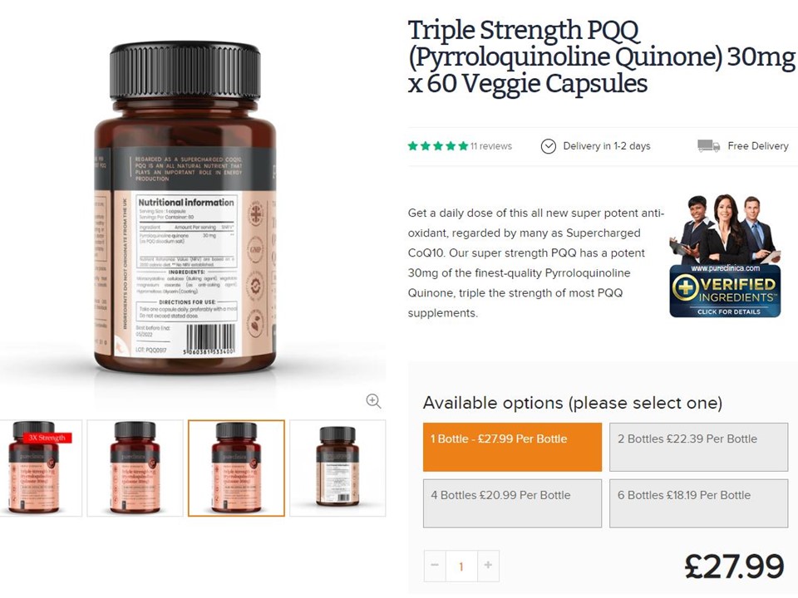Image resolution: width=798 pixels, height=598 pixels.
Task: Select 1 Bottle £27.99 option
Action: (x=512, y=447)
